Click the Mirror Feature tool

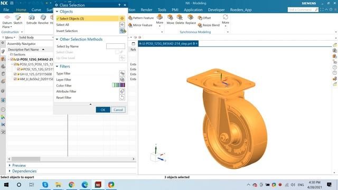coord(140,25)
